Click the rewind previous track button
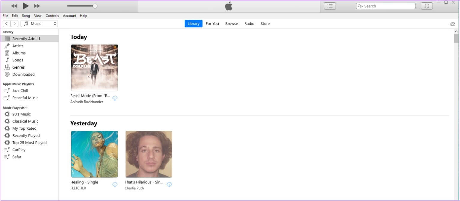The width and height of the screenshot is (460, 201). [x=14, y=6]
